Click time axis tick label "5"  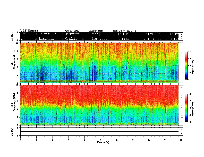tap(101, 140)
